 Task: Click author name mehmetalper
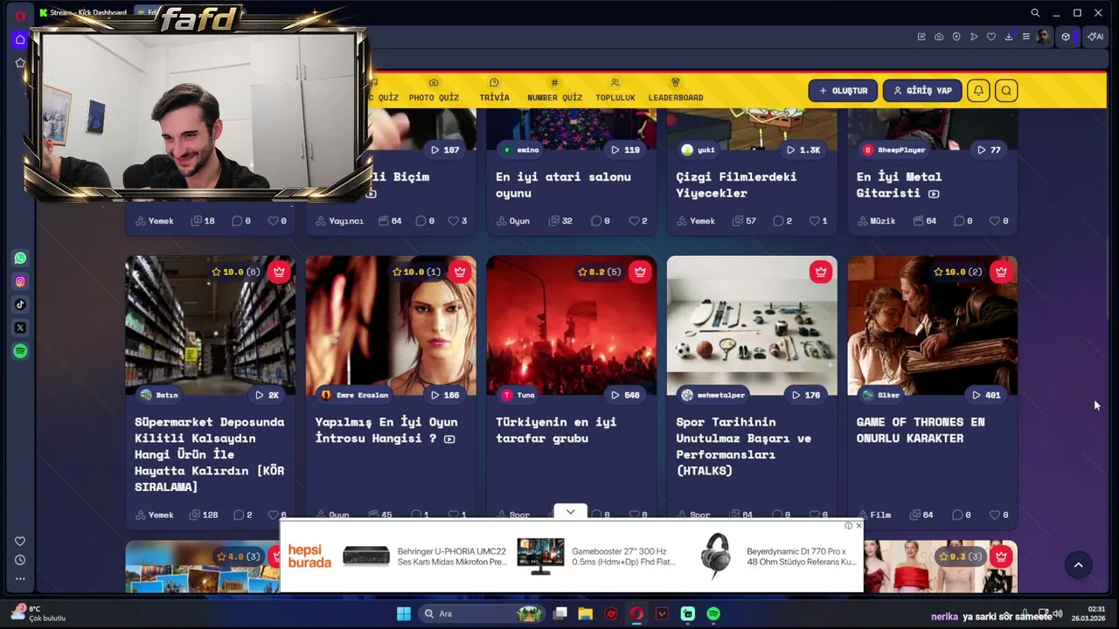[x=721, y=395]
